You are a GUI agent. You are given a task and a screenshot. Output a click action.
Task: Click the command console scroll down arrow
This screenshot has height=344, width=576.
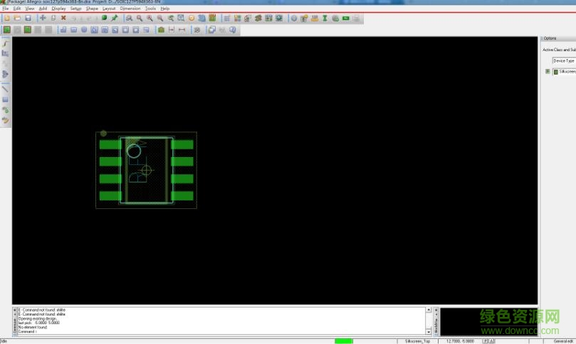pyautogui.click(x=429, y=331)
